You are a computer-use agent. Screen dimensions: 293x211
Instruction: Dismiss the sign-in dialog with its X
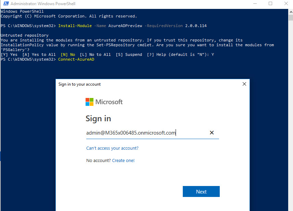(x=244, y=84)
